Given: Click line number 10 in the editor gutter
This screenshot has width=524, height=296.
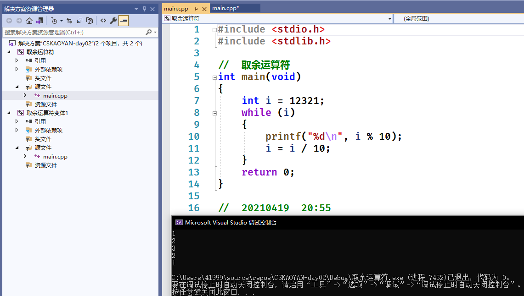Looking at the screenshot, I should [x=194, y=137].
